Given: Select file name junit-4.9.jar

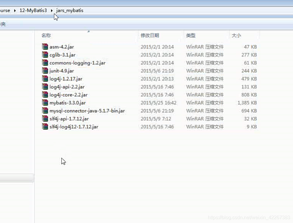Looking at the screenshot, I should [x=62, y=71].
